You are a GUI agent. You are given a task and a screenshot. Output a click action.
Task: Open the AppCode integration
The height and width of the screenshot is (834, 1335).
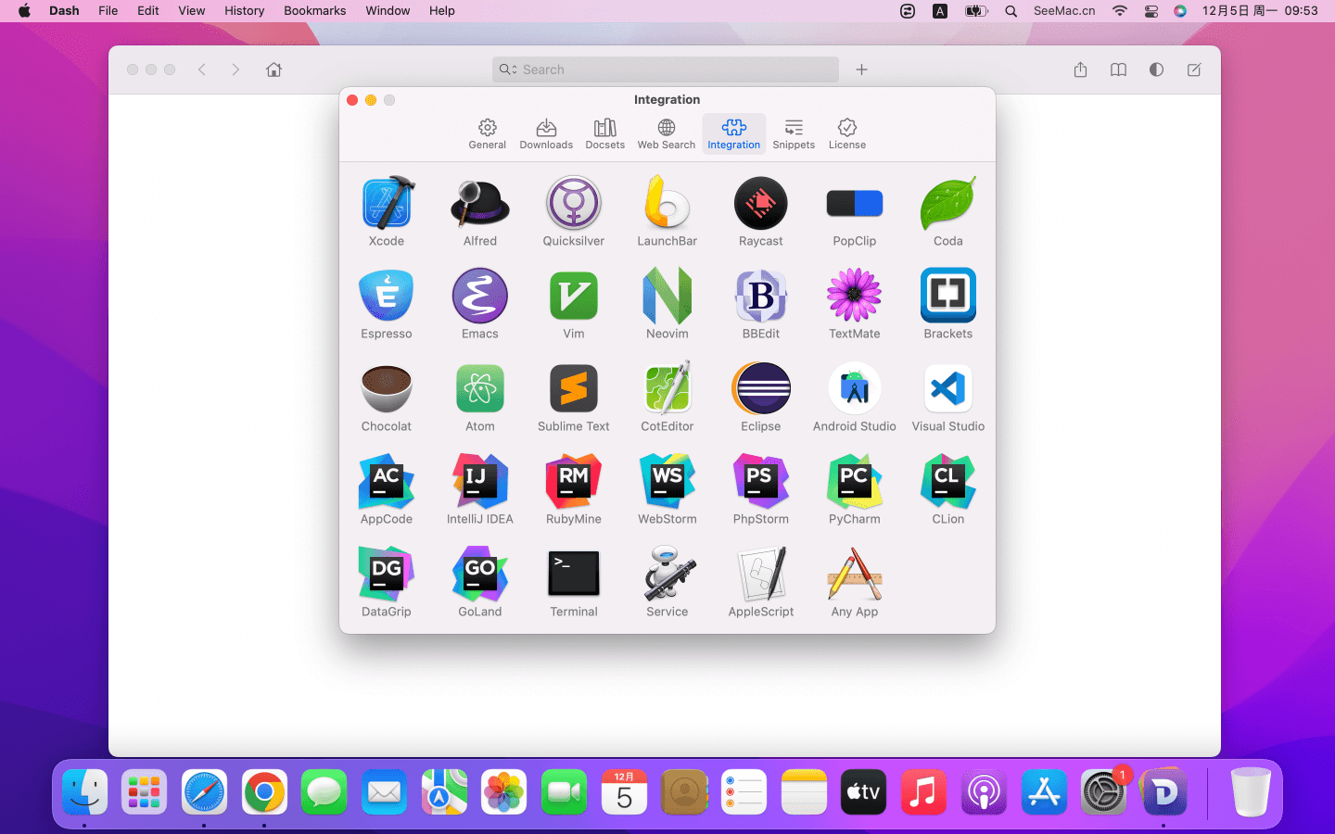tap(387, 481)
